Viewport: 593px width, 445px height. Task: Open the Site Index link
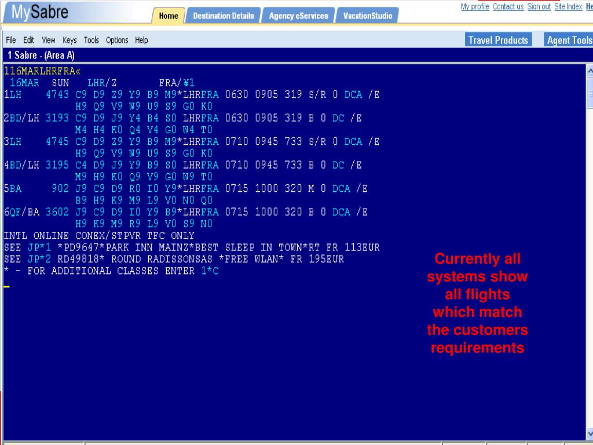[569, 6]
